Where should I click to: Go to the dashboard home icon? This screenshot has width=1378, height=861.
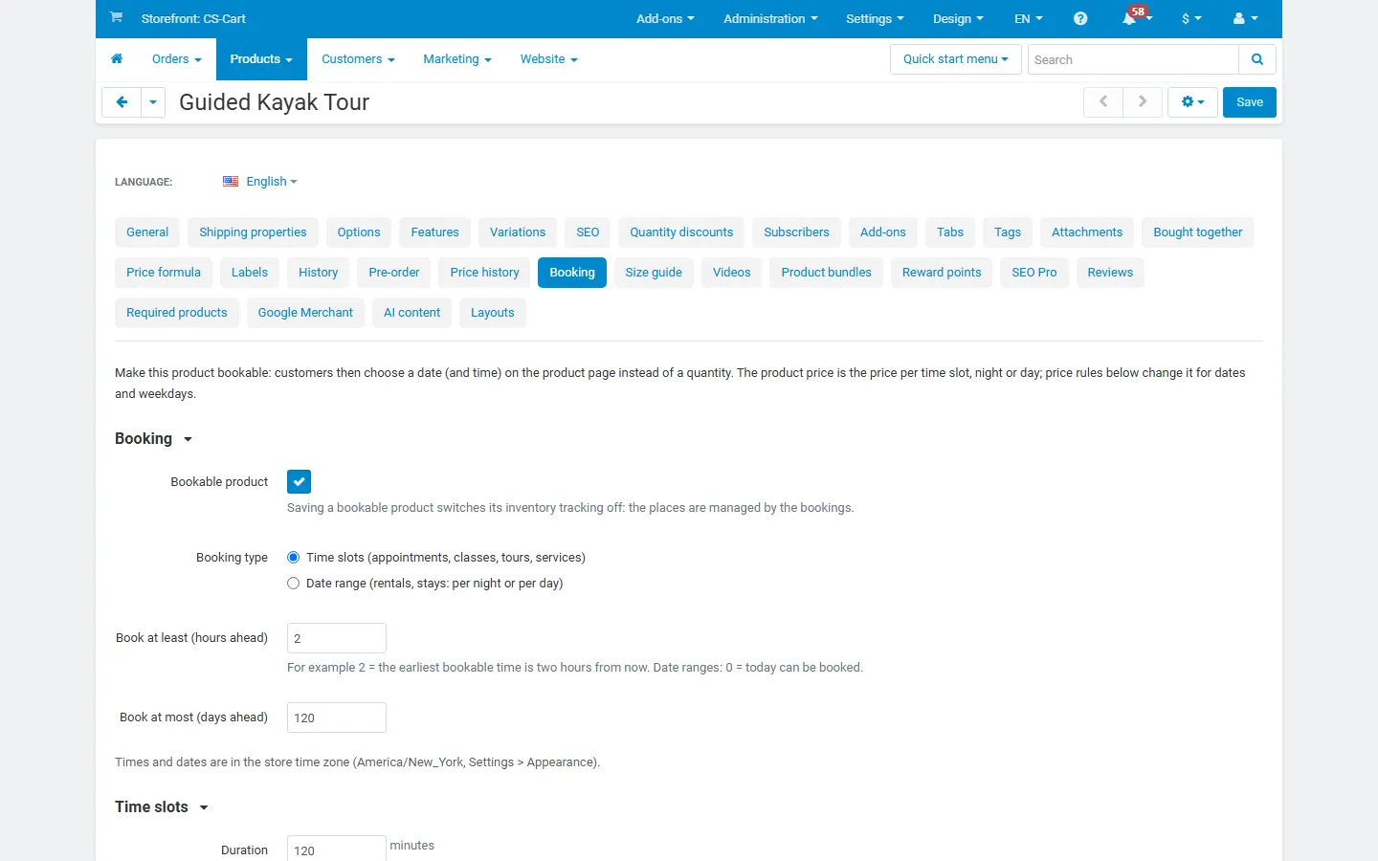pos(117,59)
